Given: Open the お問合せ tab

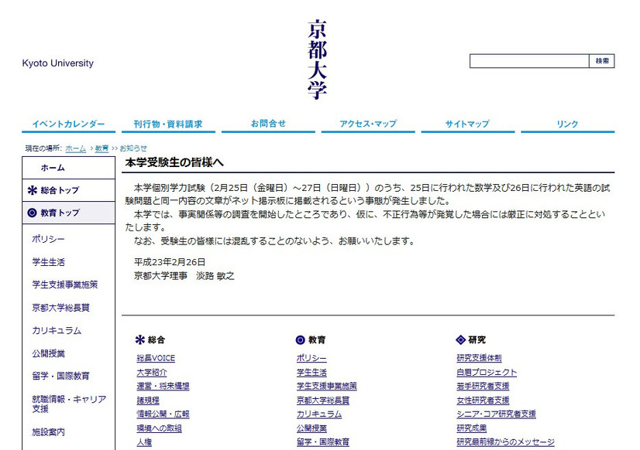Looking at the screenshot, I should coord(268,124).
